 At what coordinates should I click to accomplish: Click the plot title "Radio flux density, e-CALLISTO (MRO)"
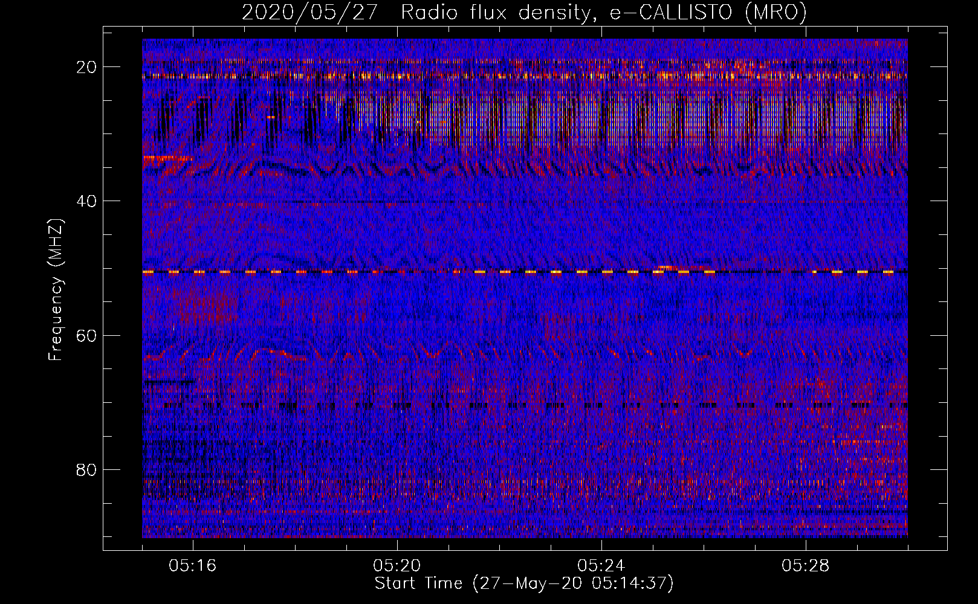pyautogui.click(x=603, y=12)
